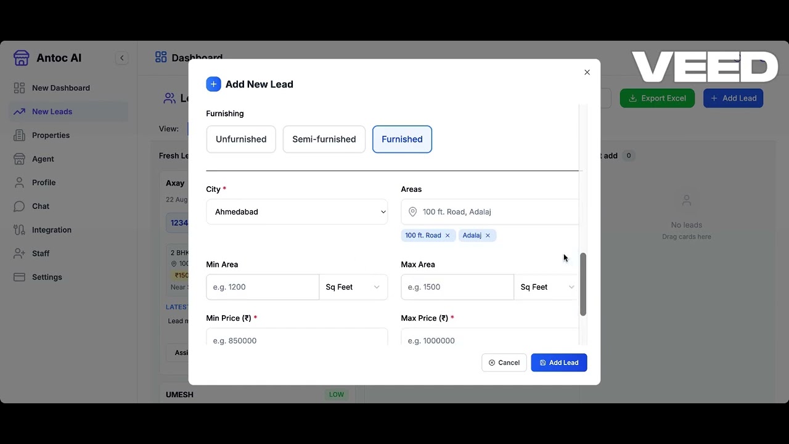Click blue Add Lead button in dialog
The image size is (789, 444).
click(559, 363)
